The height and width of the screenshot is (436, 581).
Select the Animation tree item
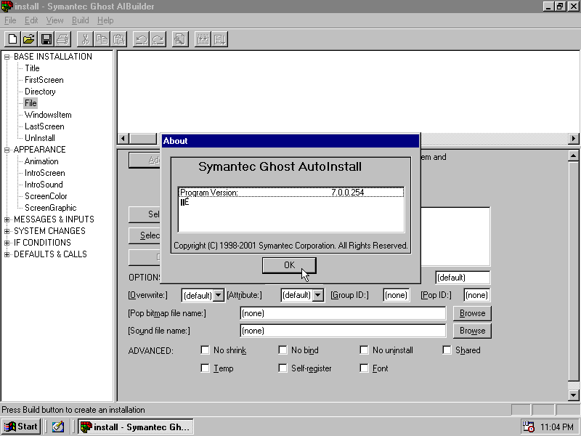coord(41,161)
